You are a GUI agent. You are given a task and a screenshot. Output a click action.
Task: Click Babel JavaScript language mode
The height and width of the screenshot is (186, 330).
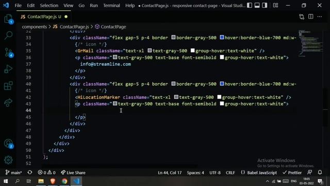tap(259, 173)
